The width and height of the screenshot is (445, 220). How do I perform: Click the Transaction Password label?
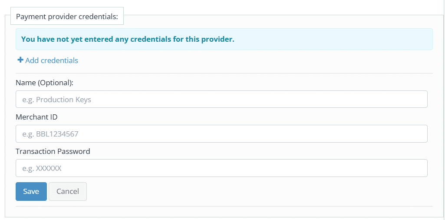coord(53,151)
